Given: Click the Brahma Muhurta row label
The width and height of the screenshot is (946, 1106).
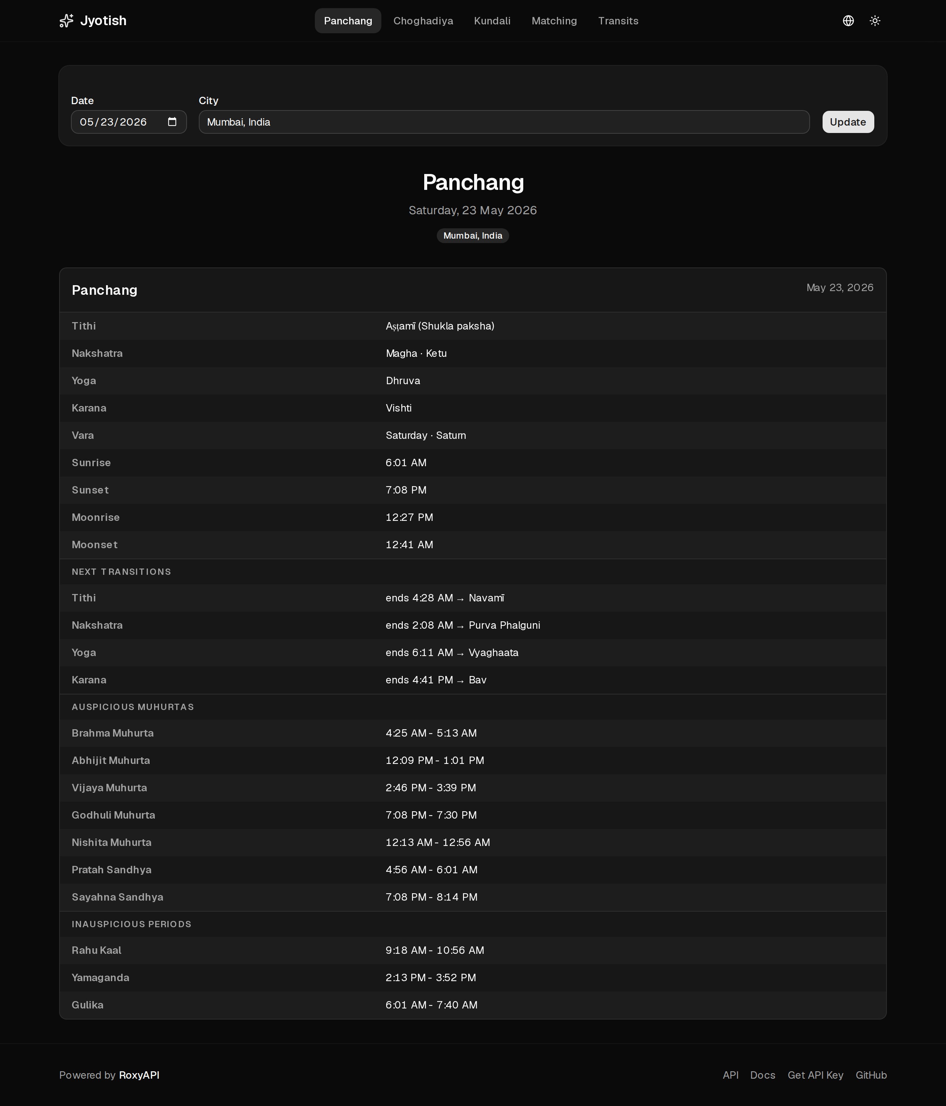Looking at the screenshot, I should (x=113, y=733).
